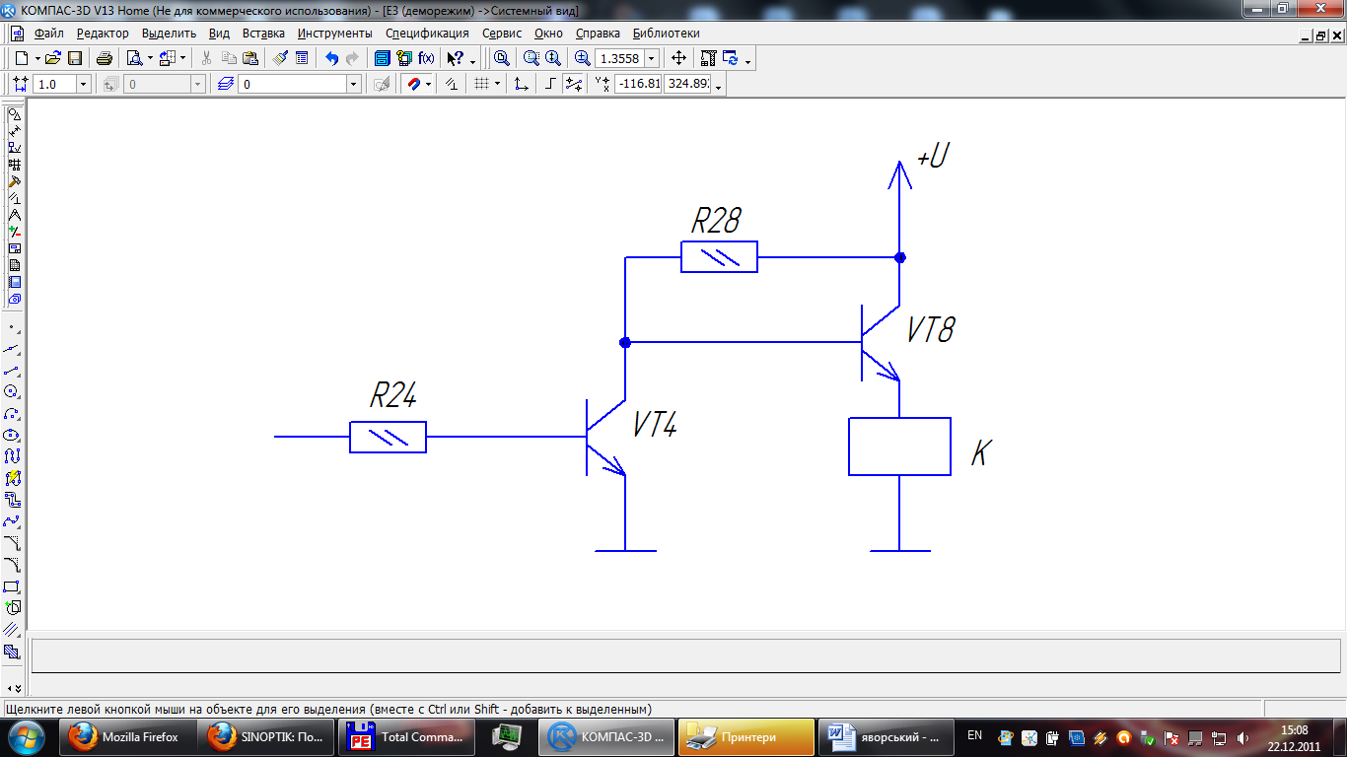Switch to SINOPTIK Firefox taskbar button
Viewport: 1347px width, 757px height.
(266, 736)
